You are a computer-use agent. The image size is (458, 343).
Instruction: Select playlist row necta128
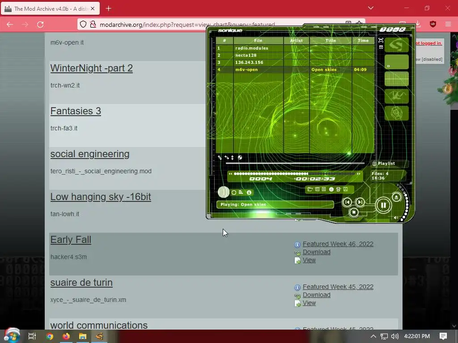pyautogui.click(x=295, y=55)
